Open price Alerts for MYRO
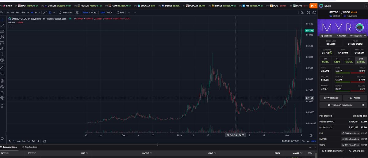The width and height of the screenshot is (368, 158). pos(355,98)
